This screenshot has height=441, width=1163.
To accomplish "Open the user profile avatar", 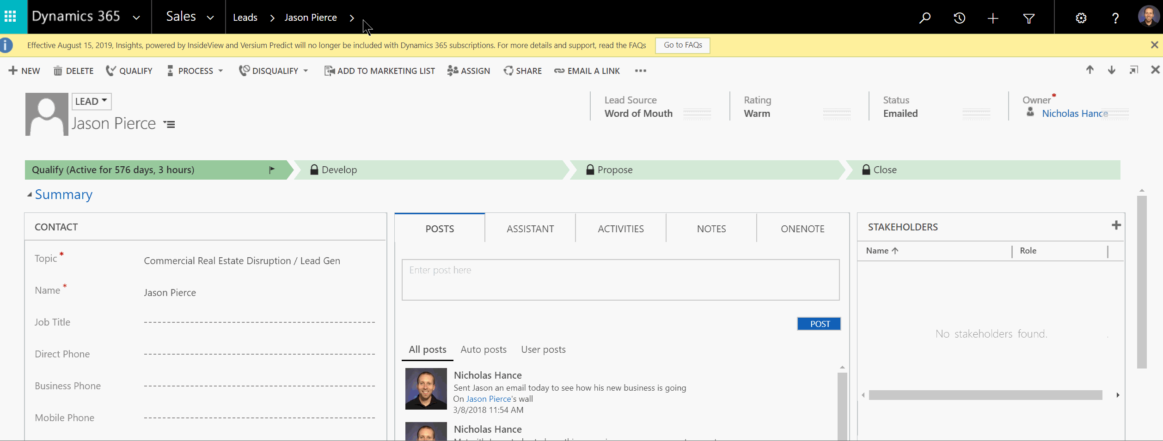I will pos(1148,17).
